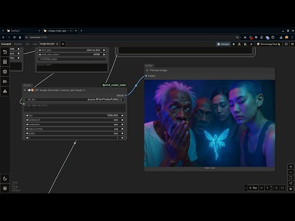295x221 pixels.
Task: Click left arrow on multi_char_action widget
Action: (x=39, y=55)
